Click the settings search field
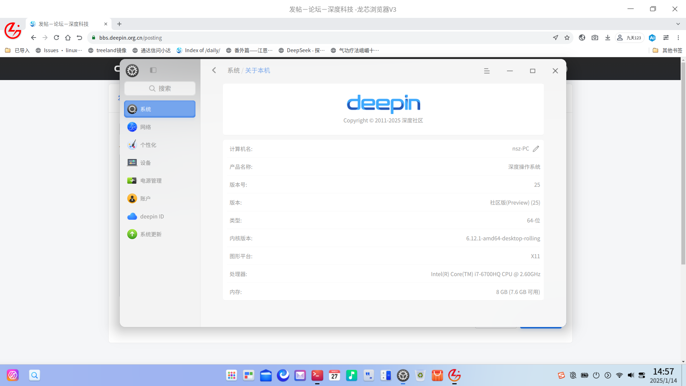 [160, 88]
